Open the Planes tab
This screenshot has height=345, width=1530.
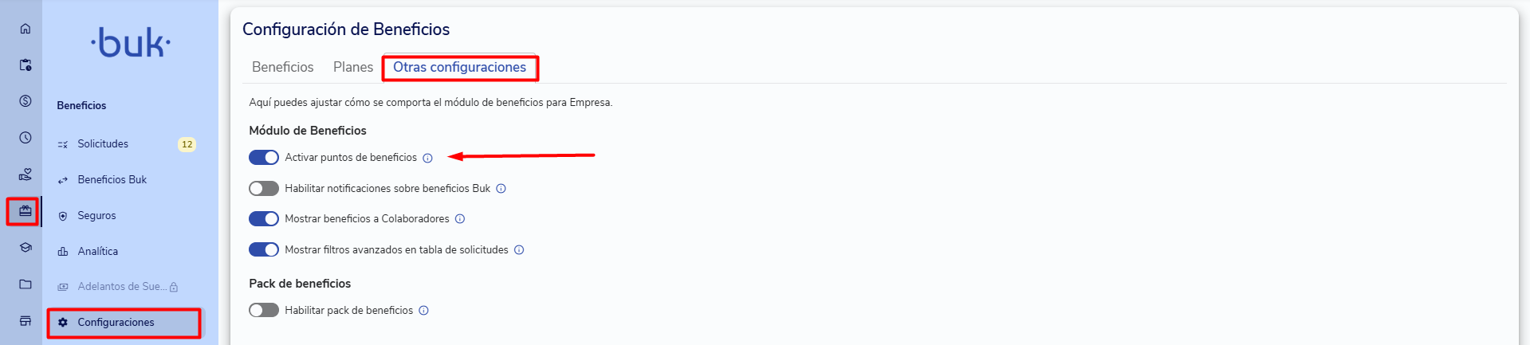353,68
